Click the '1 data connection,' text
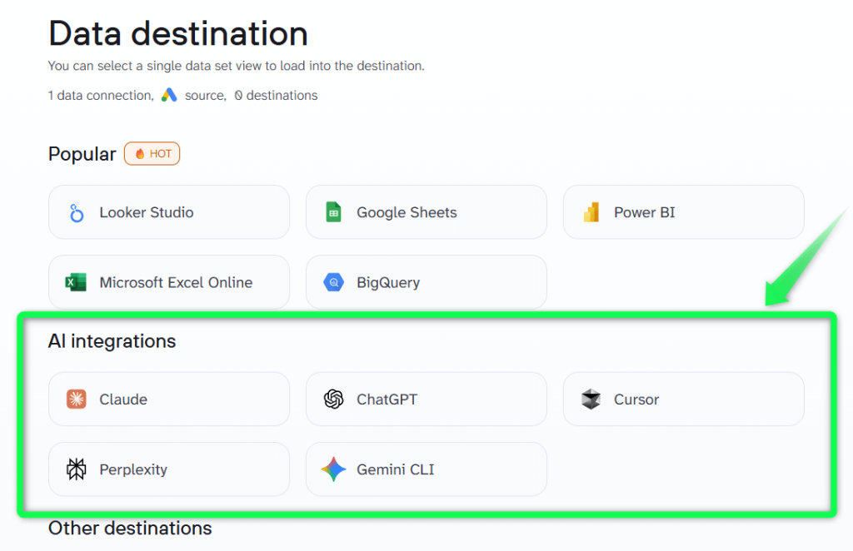 pyautogui.click(x=101, y=96)
